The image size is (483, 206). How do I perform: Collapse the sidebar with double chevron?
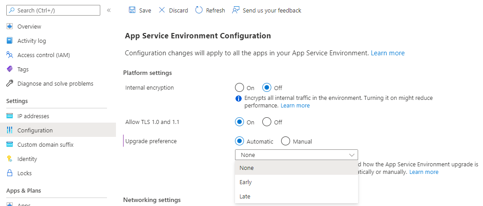pyautogui.click(x=109, y=10)
